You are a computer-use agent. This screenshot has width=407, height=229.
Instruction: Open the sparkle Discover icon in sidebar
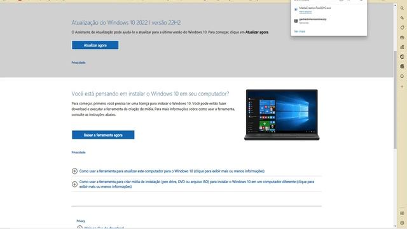[402, 18]
